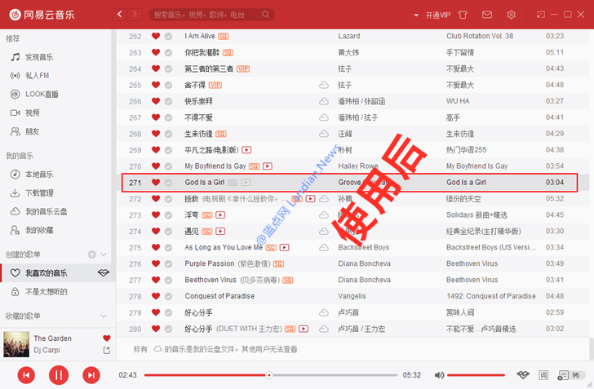Toggle heartbeat mode in the player bar
Viewport: 594px width, 389px height.
coord(523,375)
